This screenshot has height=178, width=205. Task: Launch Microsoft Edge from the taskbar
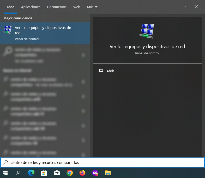(x=31, y=173)
